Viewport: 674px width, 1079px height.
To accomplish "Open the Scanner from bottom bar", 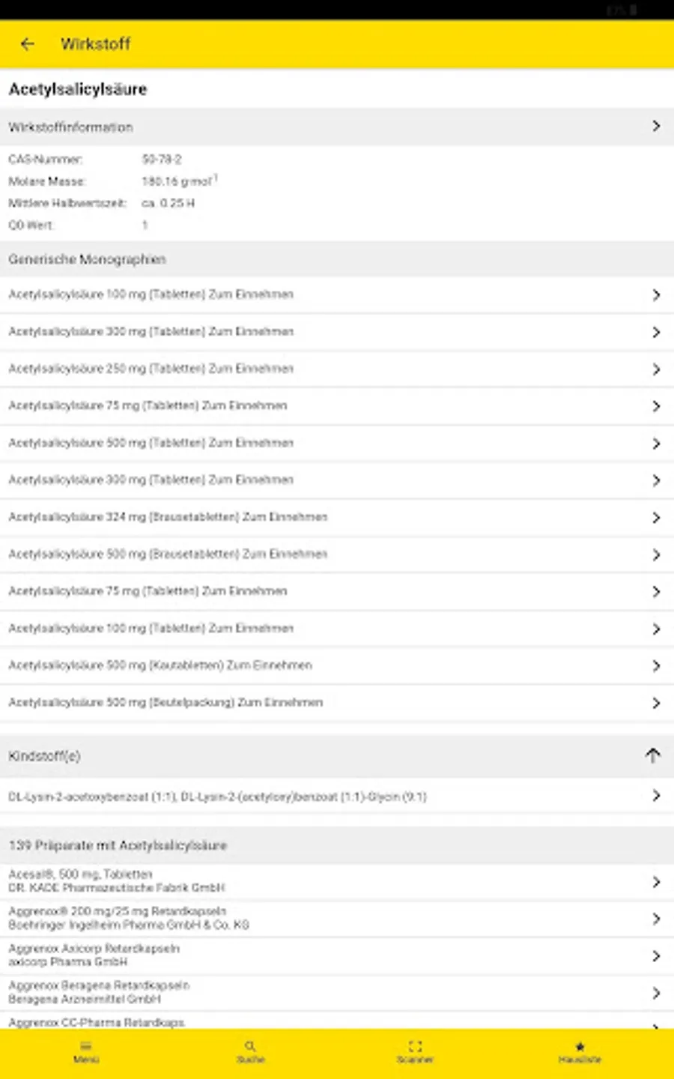I will (415, 1051).
